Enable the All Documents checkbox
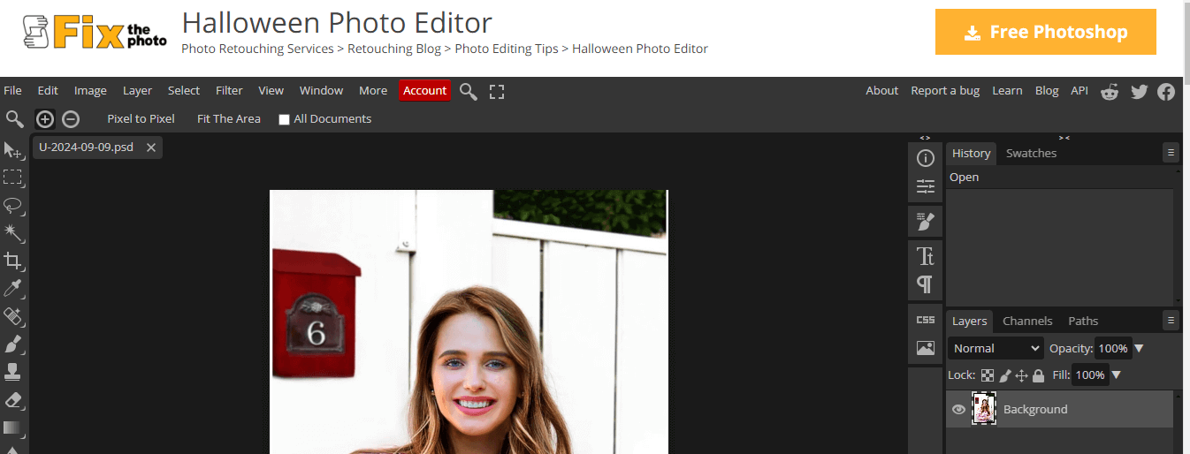The height and width of the screenshot is (454, 1190). [x=285, y=119]
